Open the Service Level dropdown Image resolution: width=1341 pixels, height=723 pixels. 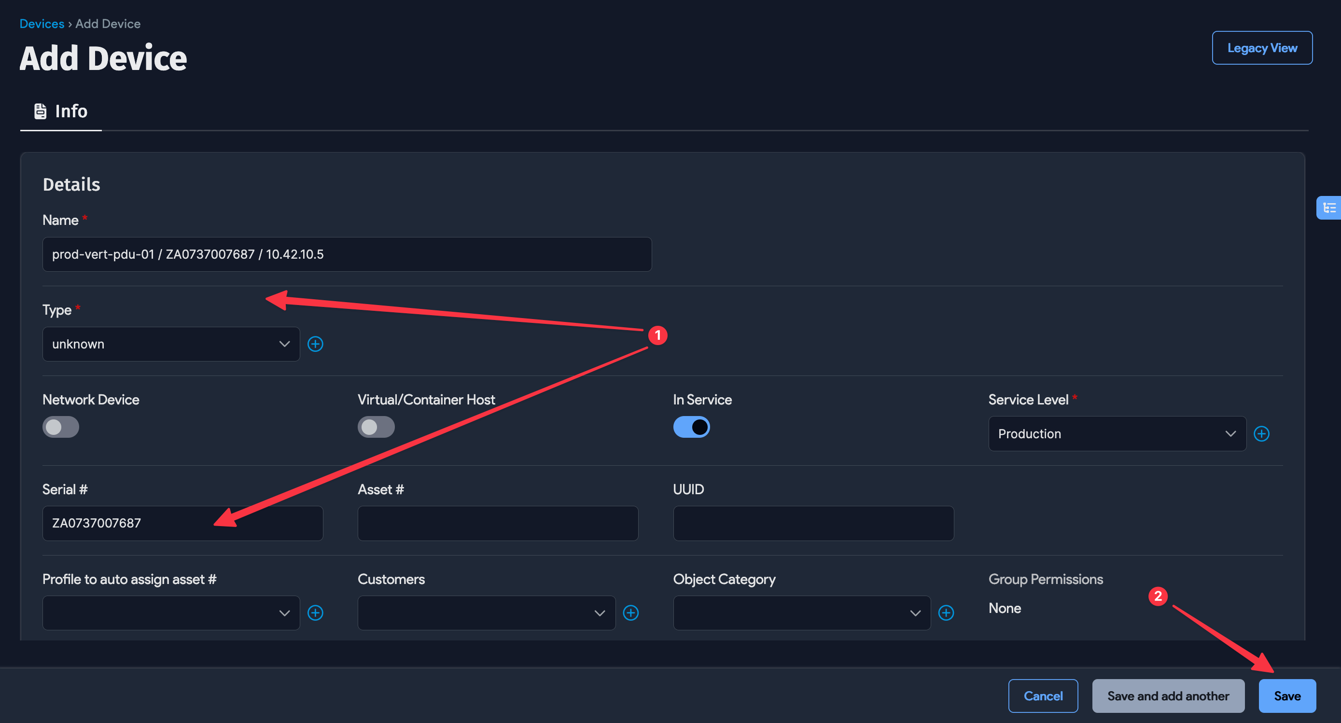coord(1116,433)
